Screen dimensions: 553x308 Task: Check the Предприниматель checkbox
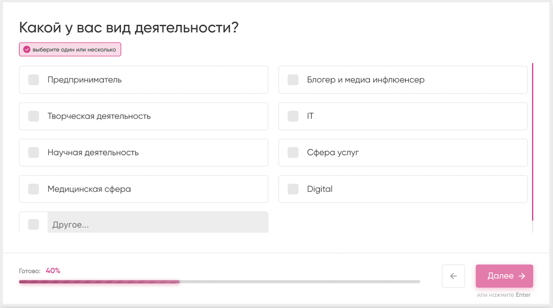[33, 80]
